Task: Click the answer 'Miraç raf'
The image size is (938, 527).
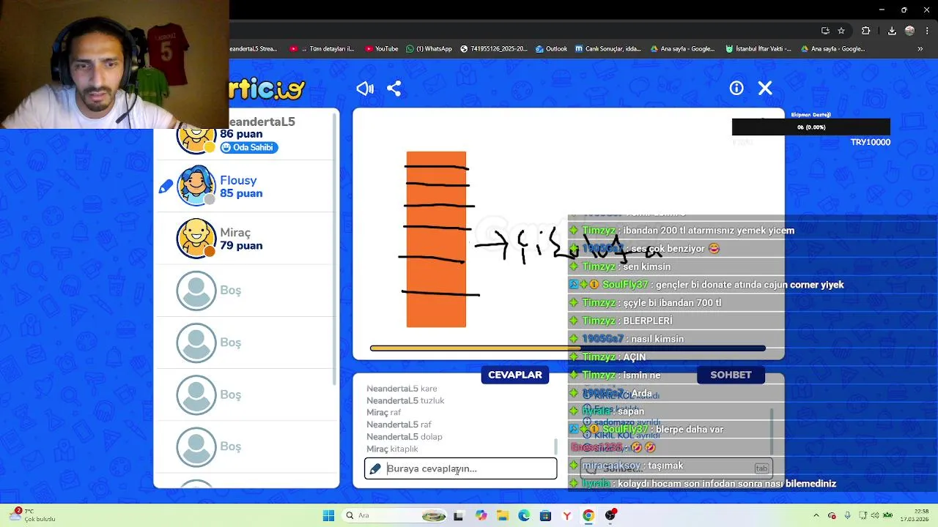Action: coord(384,413)
